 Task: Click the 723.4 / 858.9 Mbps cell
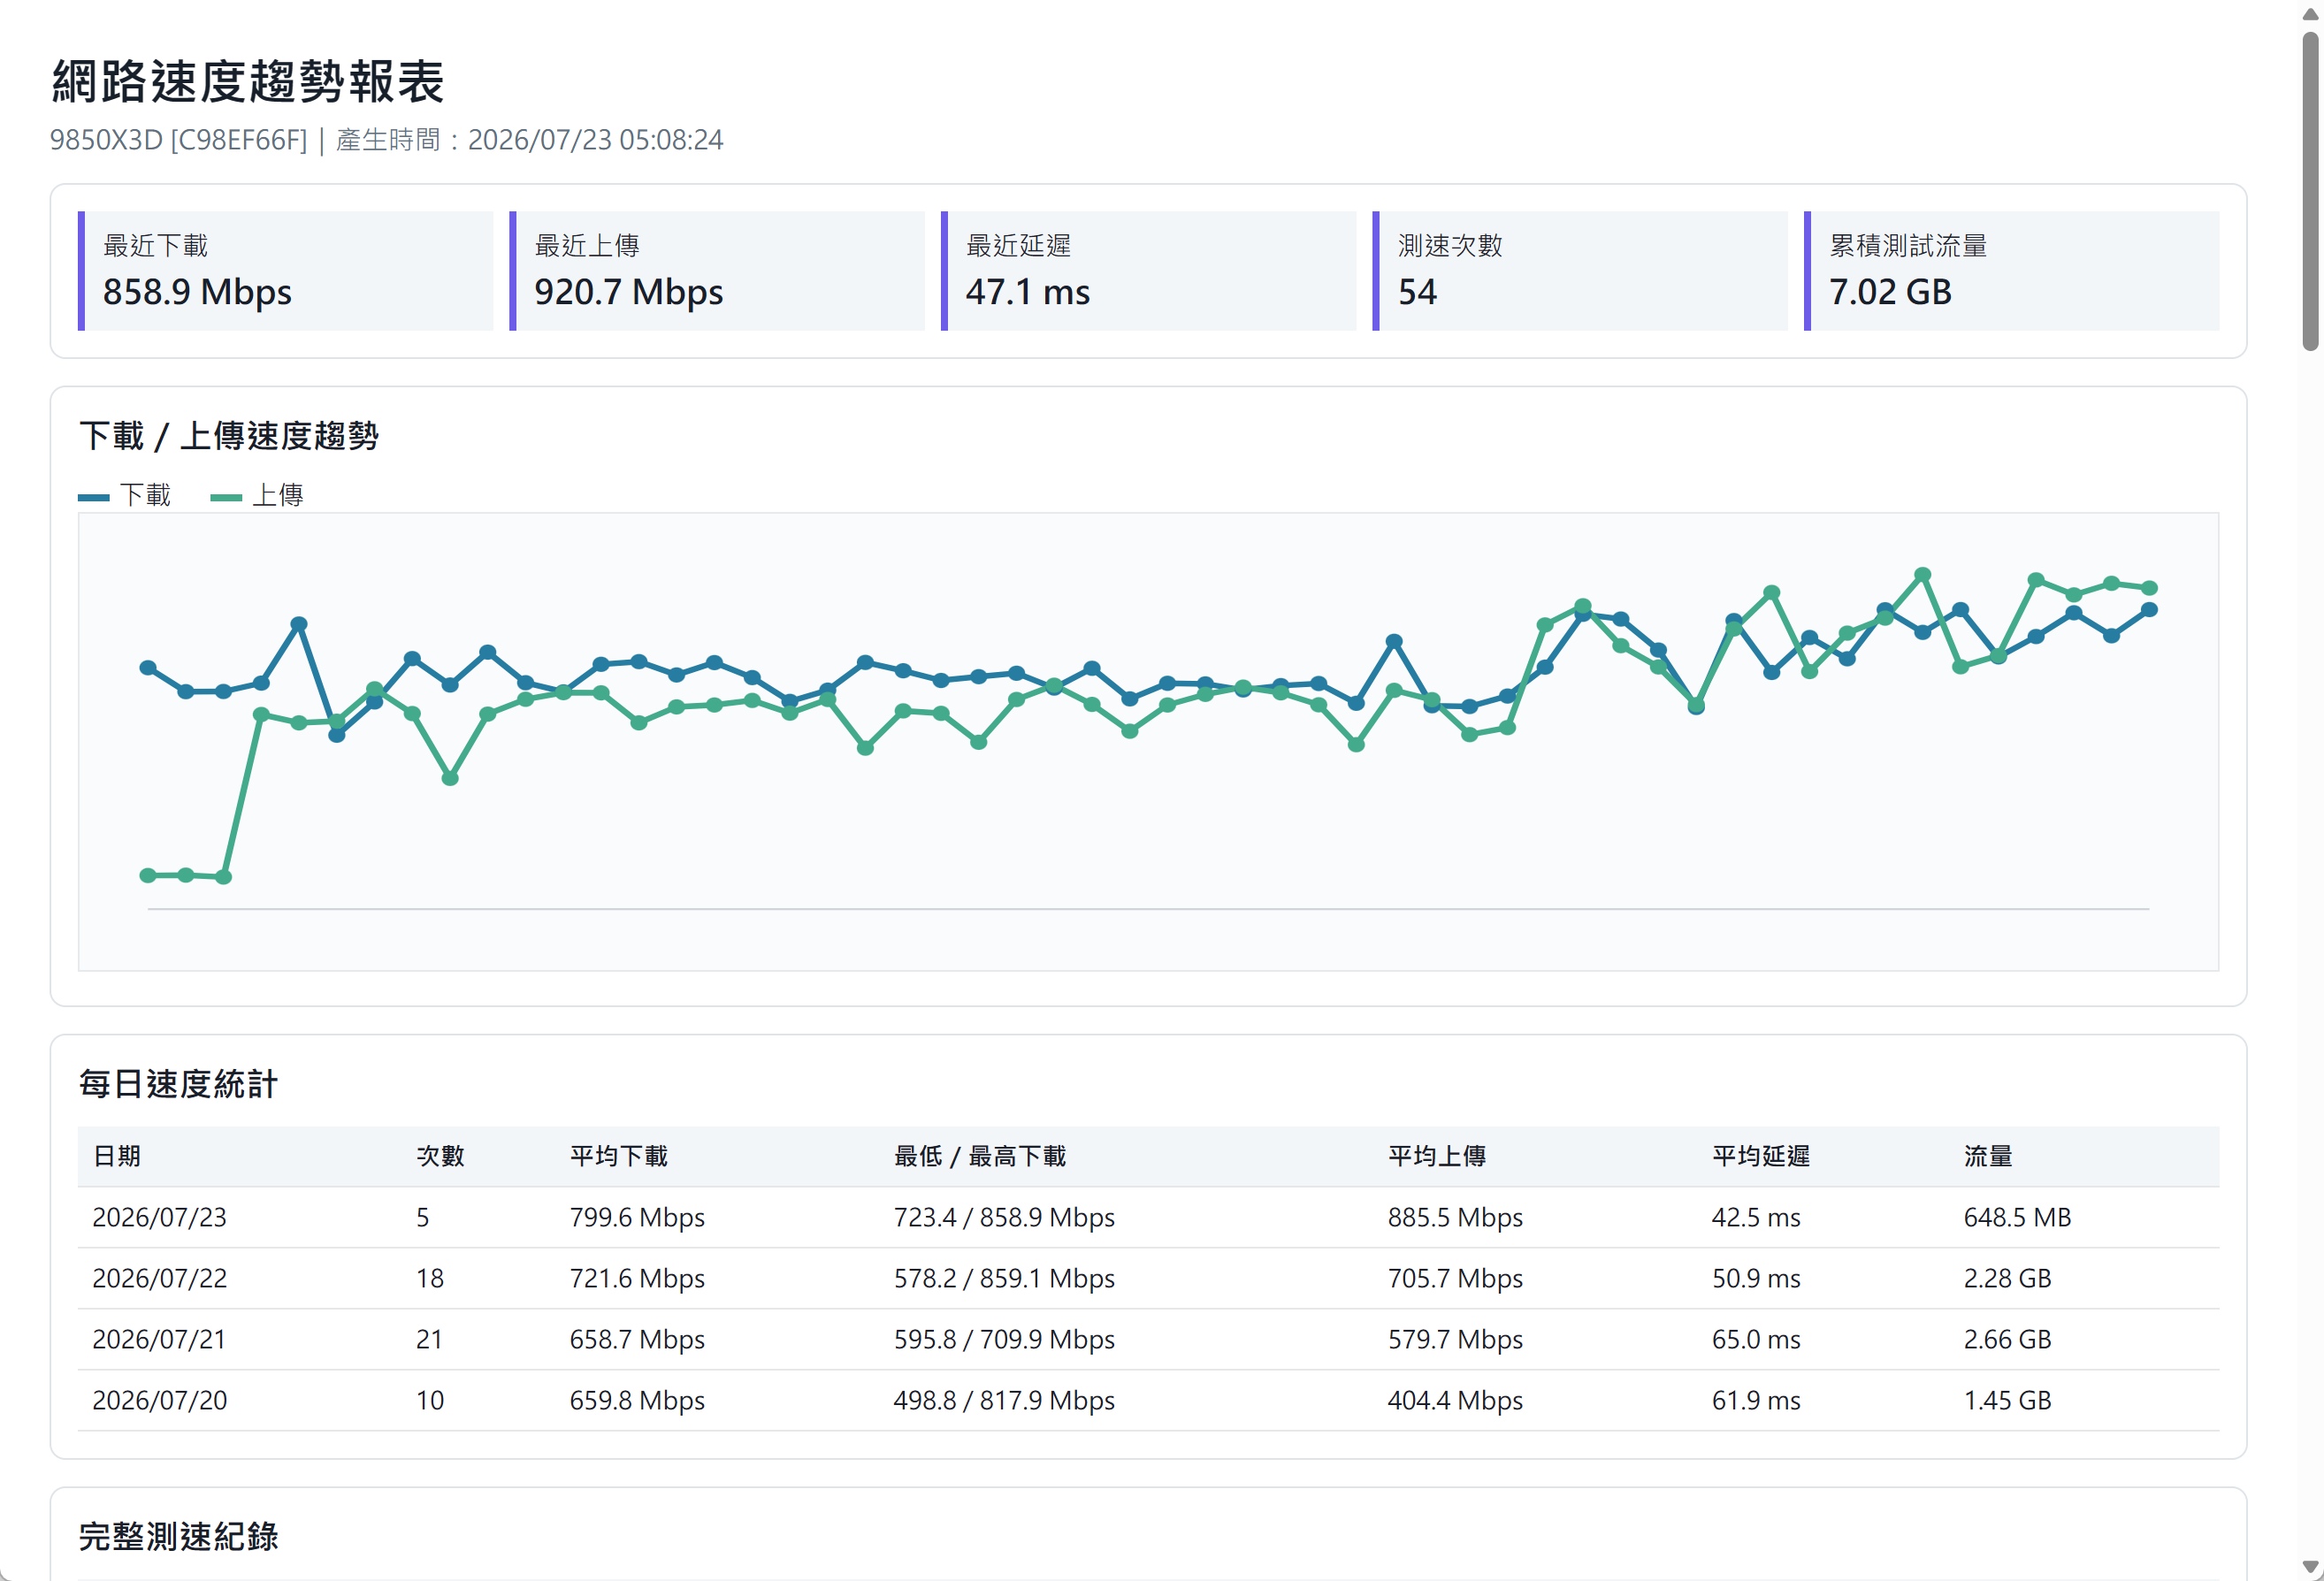pos(1004,1217)
